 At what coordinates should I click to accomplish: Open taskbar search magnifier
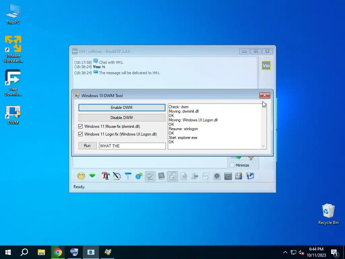click(x=24, y=252)
